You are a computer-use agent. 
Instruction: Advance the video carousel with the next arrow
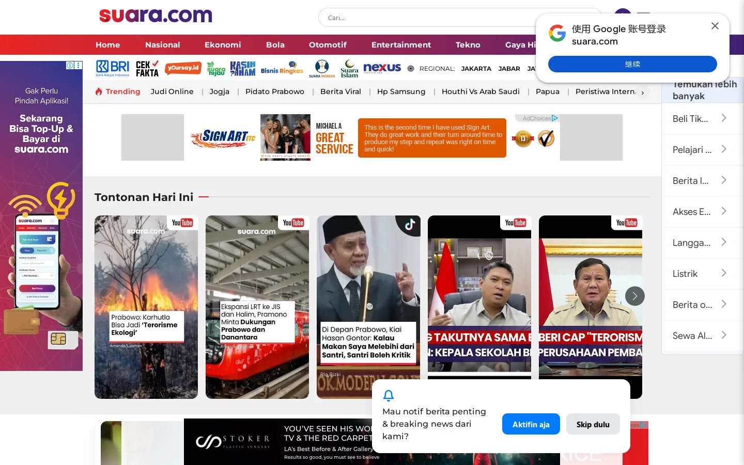635,296
